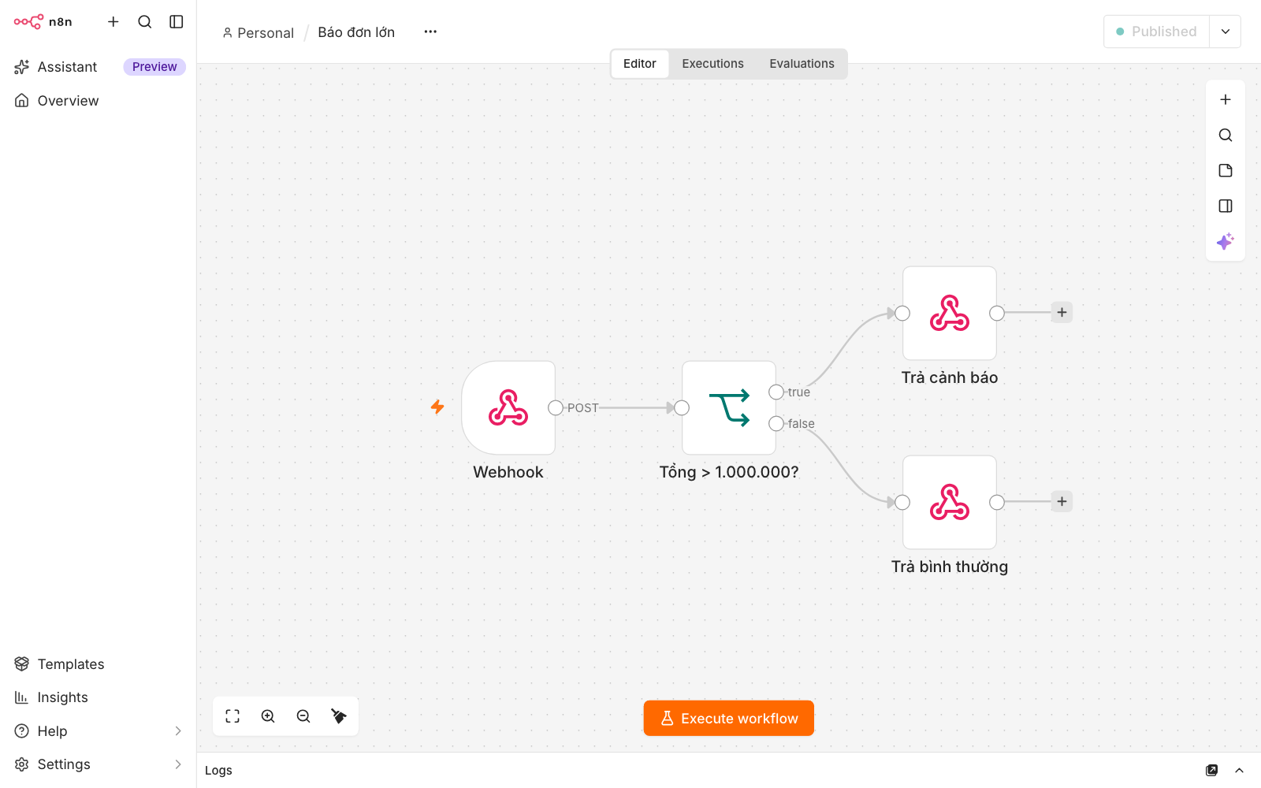The image size is (1261, 788).
Task: Collapse the sidebar with panel icon
Action: pyautogui.click(x=177, y=22)
